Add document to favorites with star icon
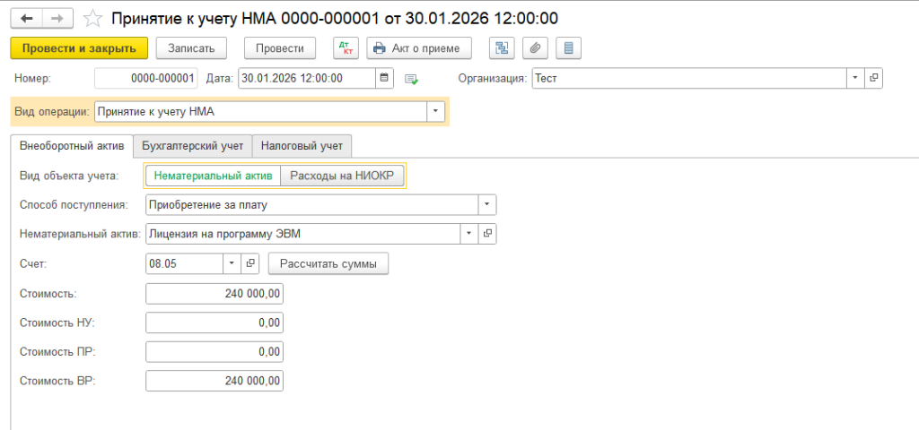 pyautogui.click(x=92, y=19)
